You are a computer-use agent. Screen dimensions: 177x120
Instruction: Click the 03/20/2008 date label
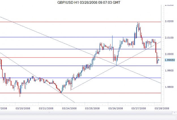click(x=23, y=108)
